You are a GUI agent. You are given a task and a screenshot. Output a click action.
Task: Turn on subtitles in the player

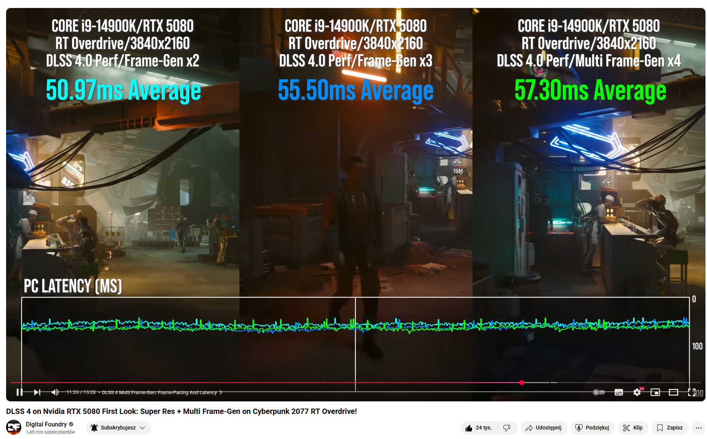click(619, 392)
